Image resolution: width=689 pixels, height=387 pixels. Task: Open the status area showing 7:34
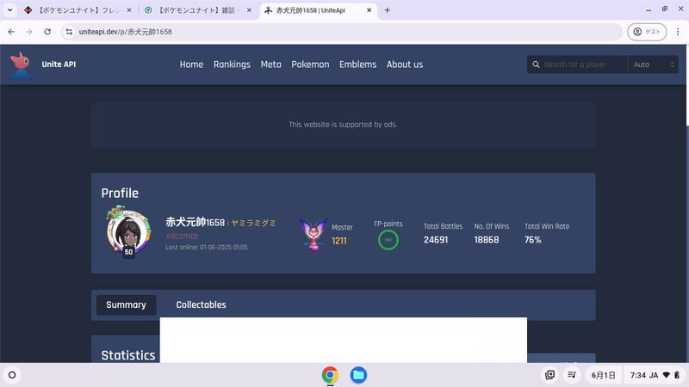point(655,375)
